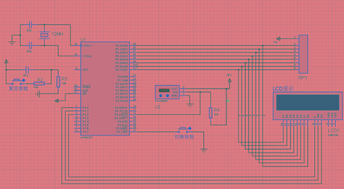Click the ground symbol near the crystal capacitors
The image size is (344, 189).
coord(12,43)
